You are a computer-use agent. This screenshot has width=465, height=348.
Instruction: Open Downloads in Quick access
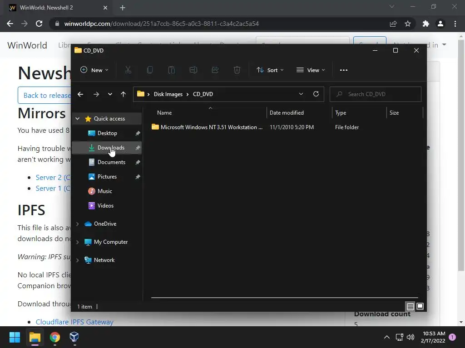(107, 148)
